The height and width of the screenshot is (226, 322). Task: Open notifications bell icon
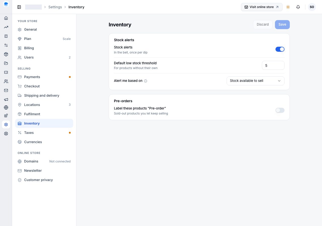(x=298, y=7)
